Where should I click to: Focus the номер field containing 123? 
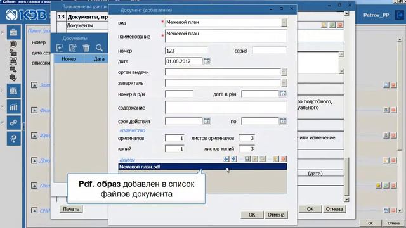pyautogui.click(x=187, y=51)
